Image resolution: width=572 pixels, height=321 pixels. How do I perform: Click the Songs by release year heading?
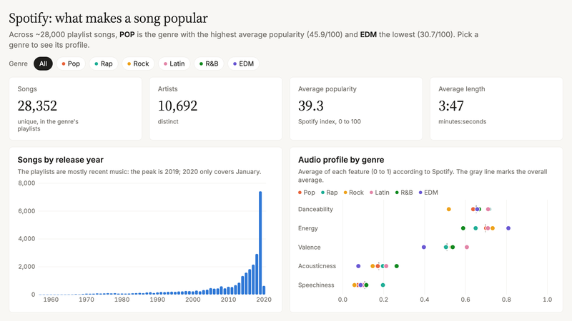tap(61, 160)
